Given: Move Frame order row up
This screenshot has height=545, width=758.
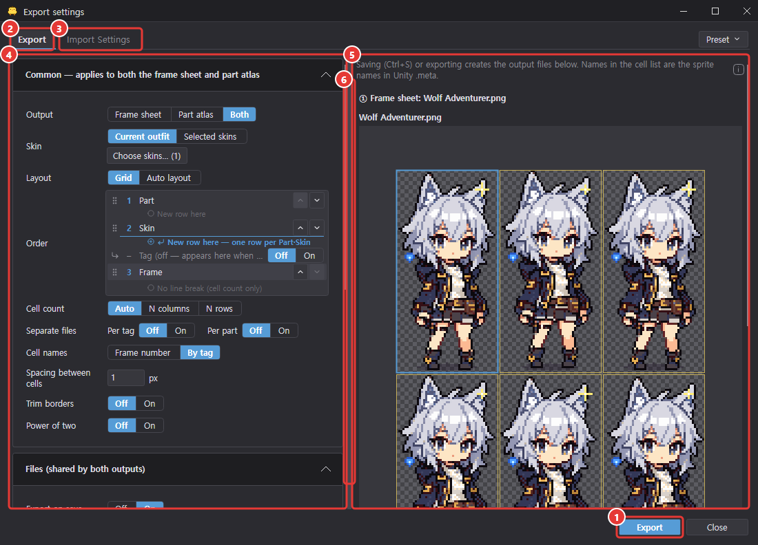Looking at the screenshot, I should point(300,272).
